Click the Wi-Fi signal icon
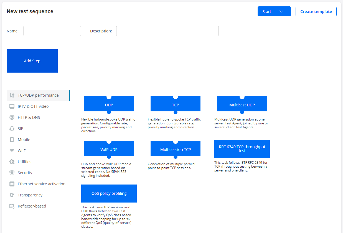343x233 pixels. click(x=12, y=151)
